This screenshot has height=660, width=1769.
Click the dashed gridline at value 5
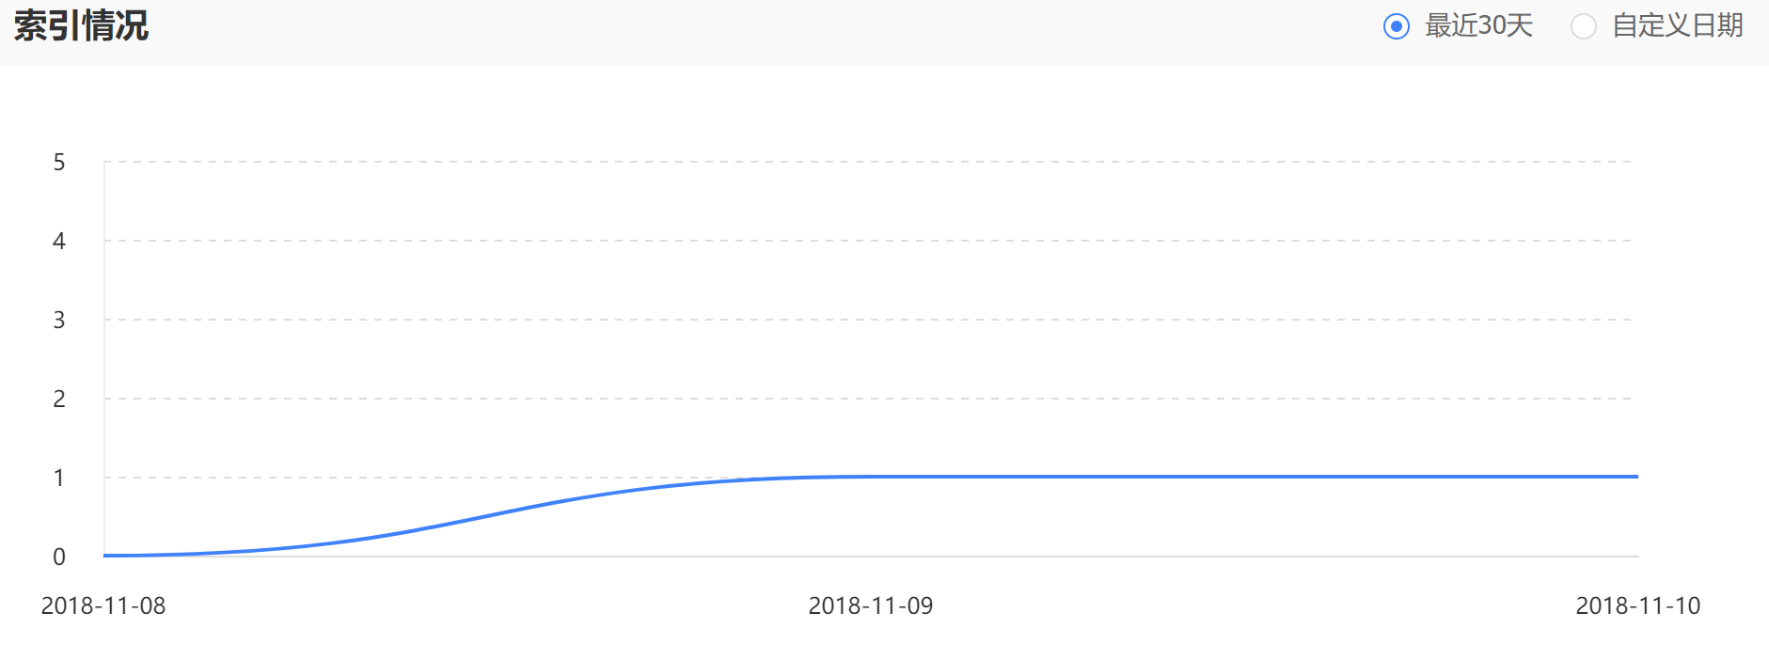(846, 162)
